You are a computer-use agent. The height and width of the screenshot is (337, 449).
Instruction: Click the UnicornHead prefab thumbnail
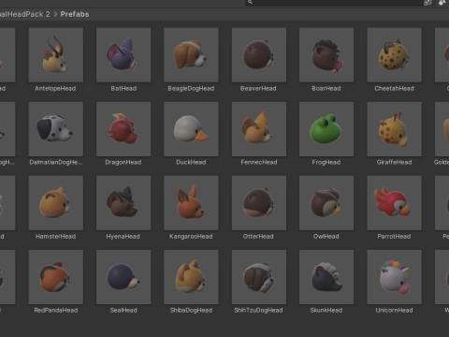[394, 277]
